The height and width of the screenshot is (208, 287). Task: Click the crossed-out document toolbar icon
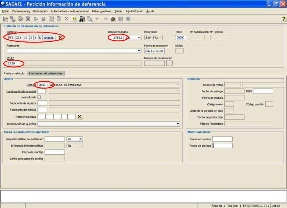[28, 19]
